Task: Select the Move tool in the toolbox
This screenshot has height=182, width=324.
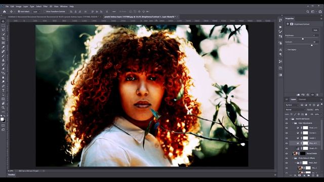Action: [x=3, y=21]
